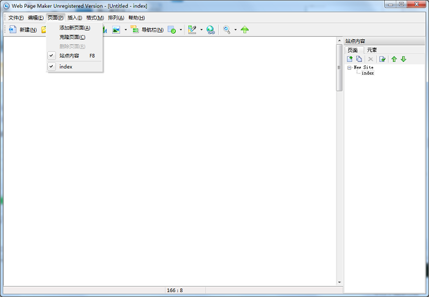Viewport: 429px width, 297px height.
Task: Click the green up arrow publish icon
Action: pos(245,29)
